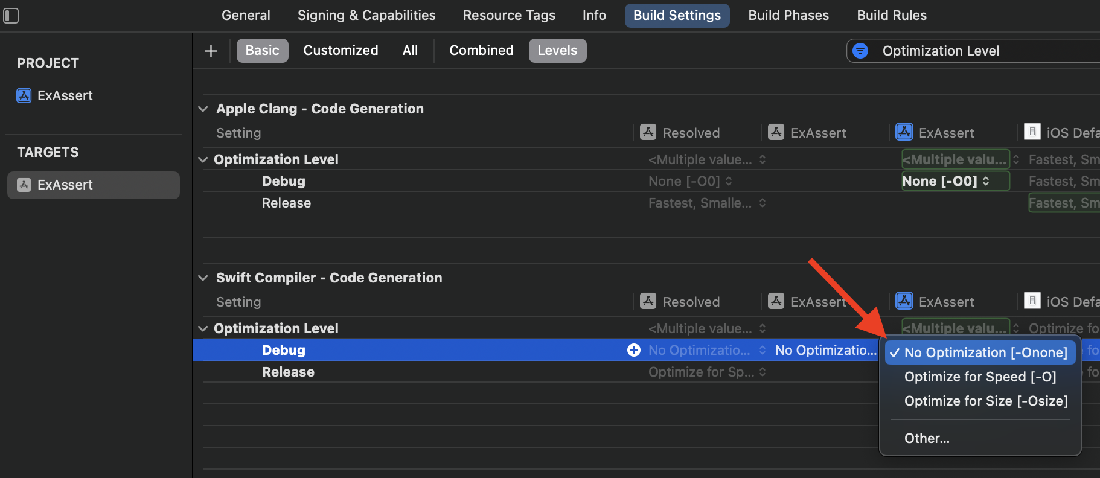Click target-level No Optimization value on Debug row
Viewport: 1100px width, 478px height.
click(x=825, y=351)
